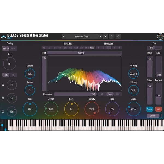Select All harmonics mode
The image size is (164, 164).
102,94
